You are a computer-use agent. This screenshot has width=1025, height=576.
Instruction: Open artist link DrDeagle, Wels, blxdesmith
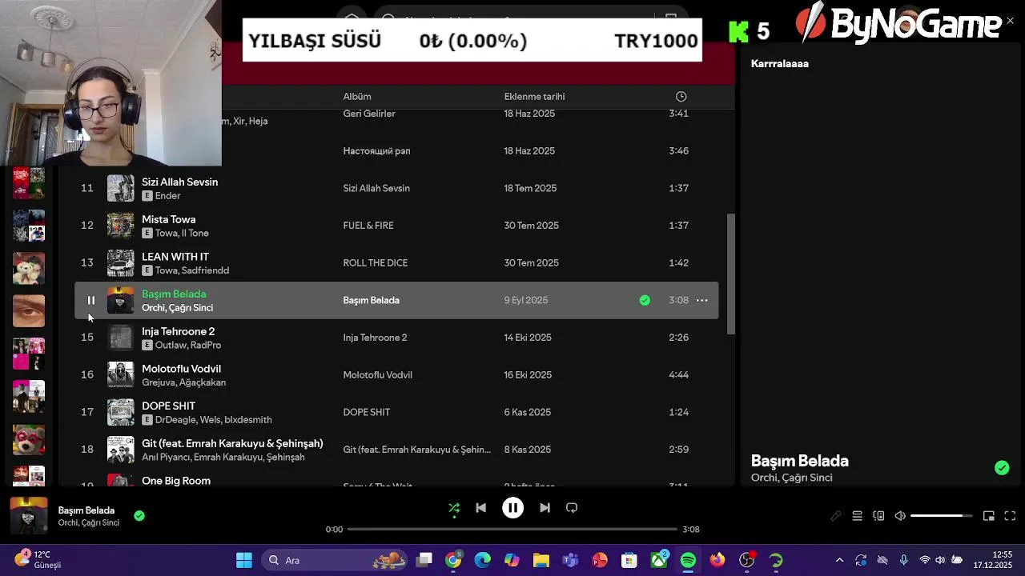(214, 420)
